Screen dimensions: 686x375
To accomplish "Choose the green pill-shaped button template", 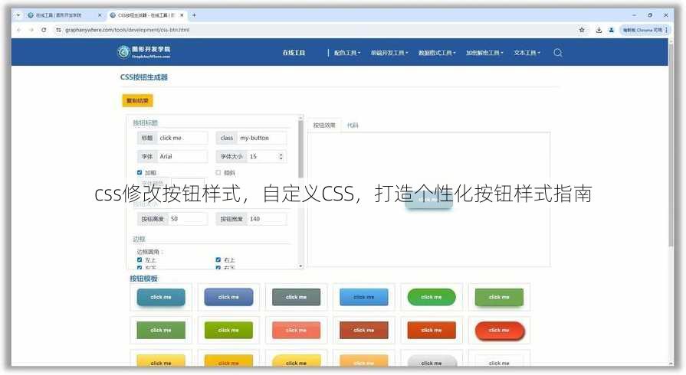I will pos(432,297).
